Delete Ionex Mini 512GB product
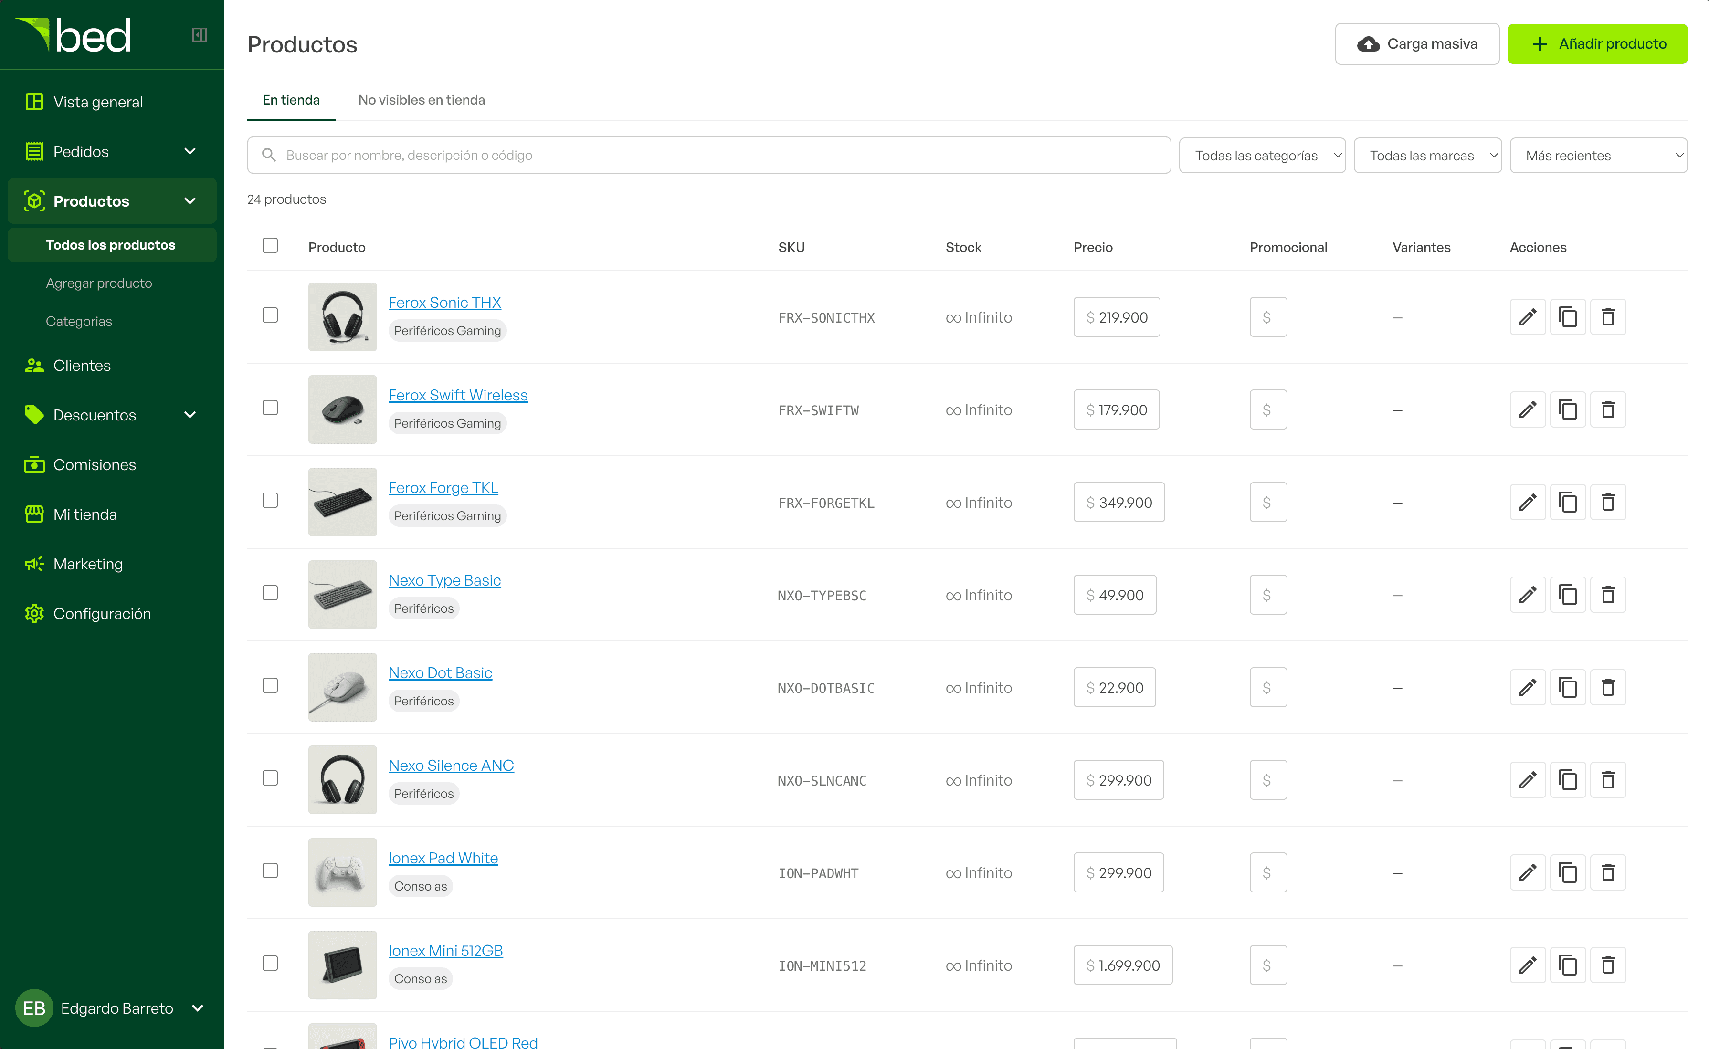This screenshot has width=1709, height=1049. (x=1608, y=965)
